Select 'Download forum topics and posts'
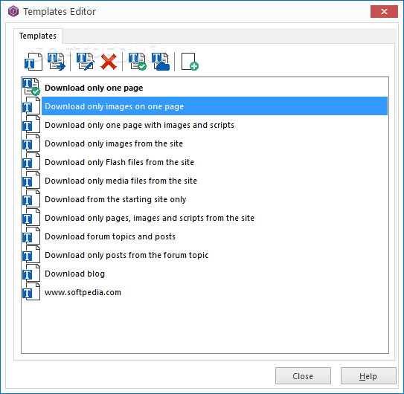The height and width of the screenshot is (394, 404). pyautogui.click(x=110, y=236)
